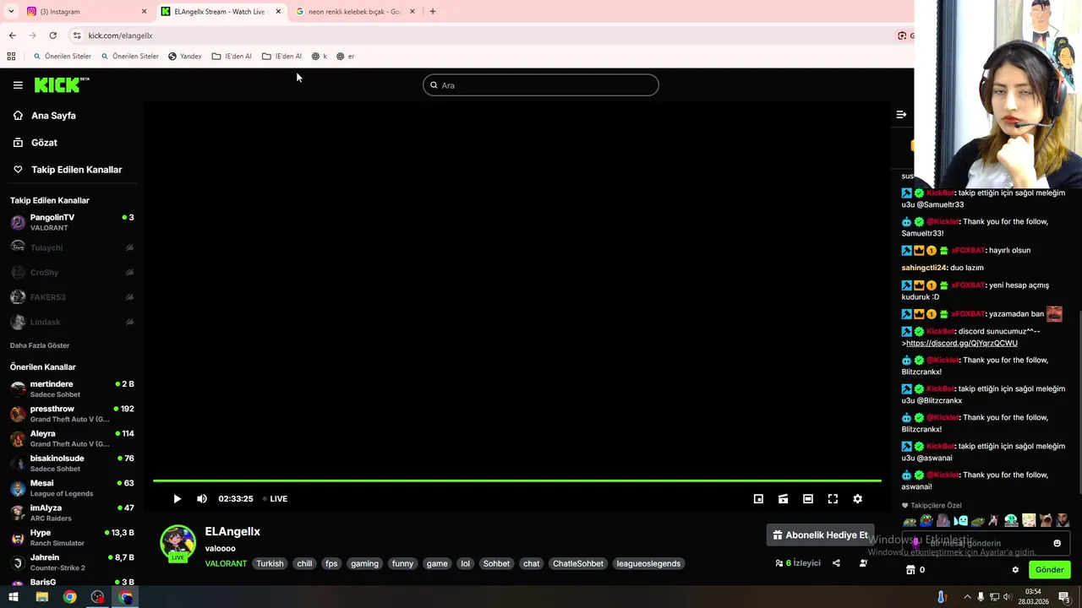This screenshot has width=1082, height=608.
Task: View site information icon in the address bar
Action: pyautogui.click(x=77, y=35)
